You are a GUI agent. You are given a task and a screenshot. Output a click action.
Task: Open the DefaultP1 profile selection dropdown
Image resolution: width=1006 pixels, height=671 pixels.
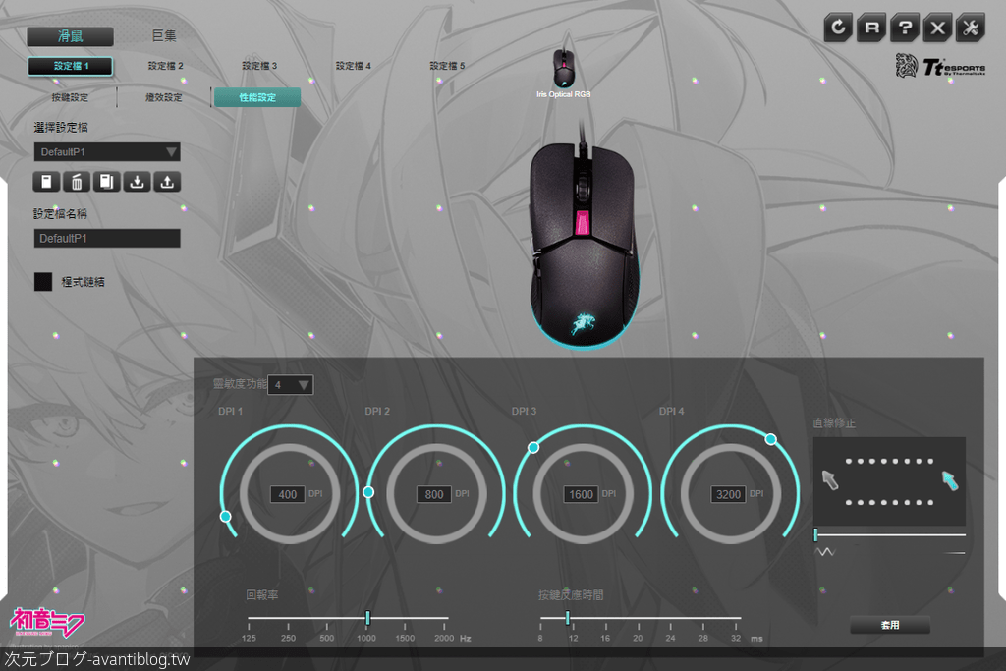[107, 152]
